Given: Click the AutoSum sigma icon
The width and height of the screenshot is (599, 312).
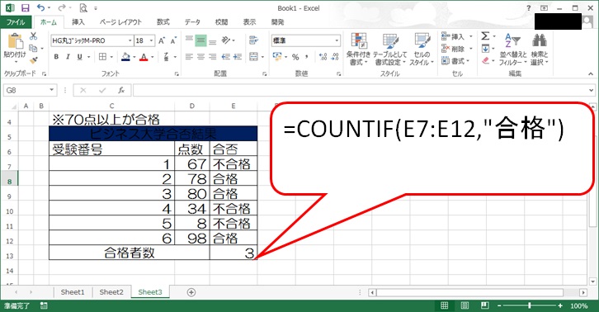Looking at the screenshot, I should click(485, 36).
